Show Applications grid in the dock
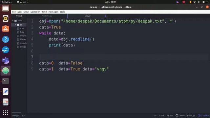Viewport: 210px width, 118px height. [6, 113]
